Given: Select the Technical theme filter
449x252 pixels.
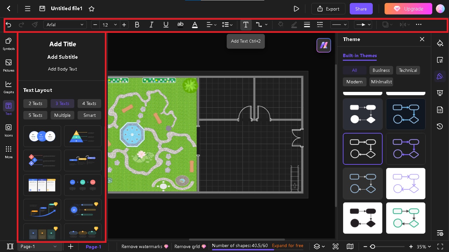Looking at the screenshot, I should pos(408,70).
